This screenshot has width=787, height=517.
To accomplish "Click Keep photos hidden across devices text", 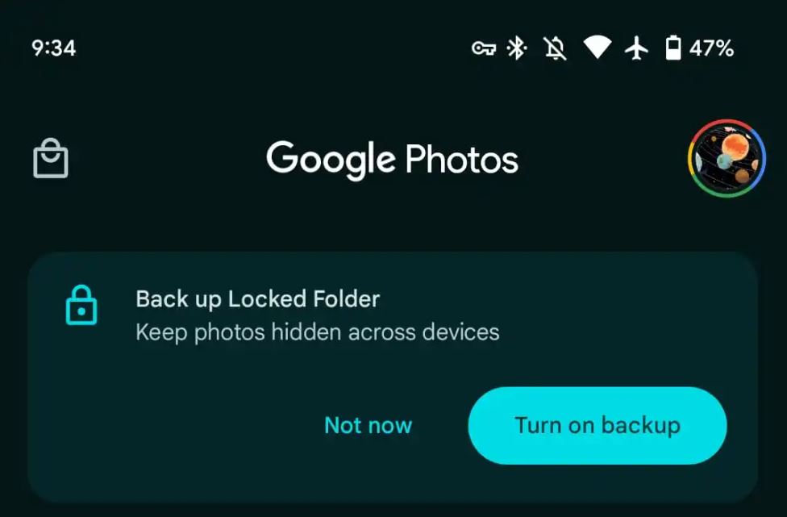I will (x=317, y=332).
